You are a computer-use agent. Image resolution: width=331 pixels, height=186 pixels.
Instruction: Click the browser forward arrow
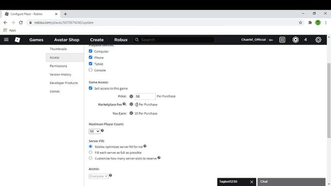(x=13, y=23)
